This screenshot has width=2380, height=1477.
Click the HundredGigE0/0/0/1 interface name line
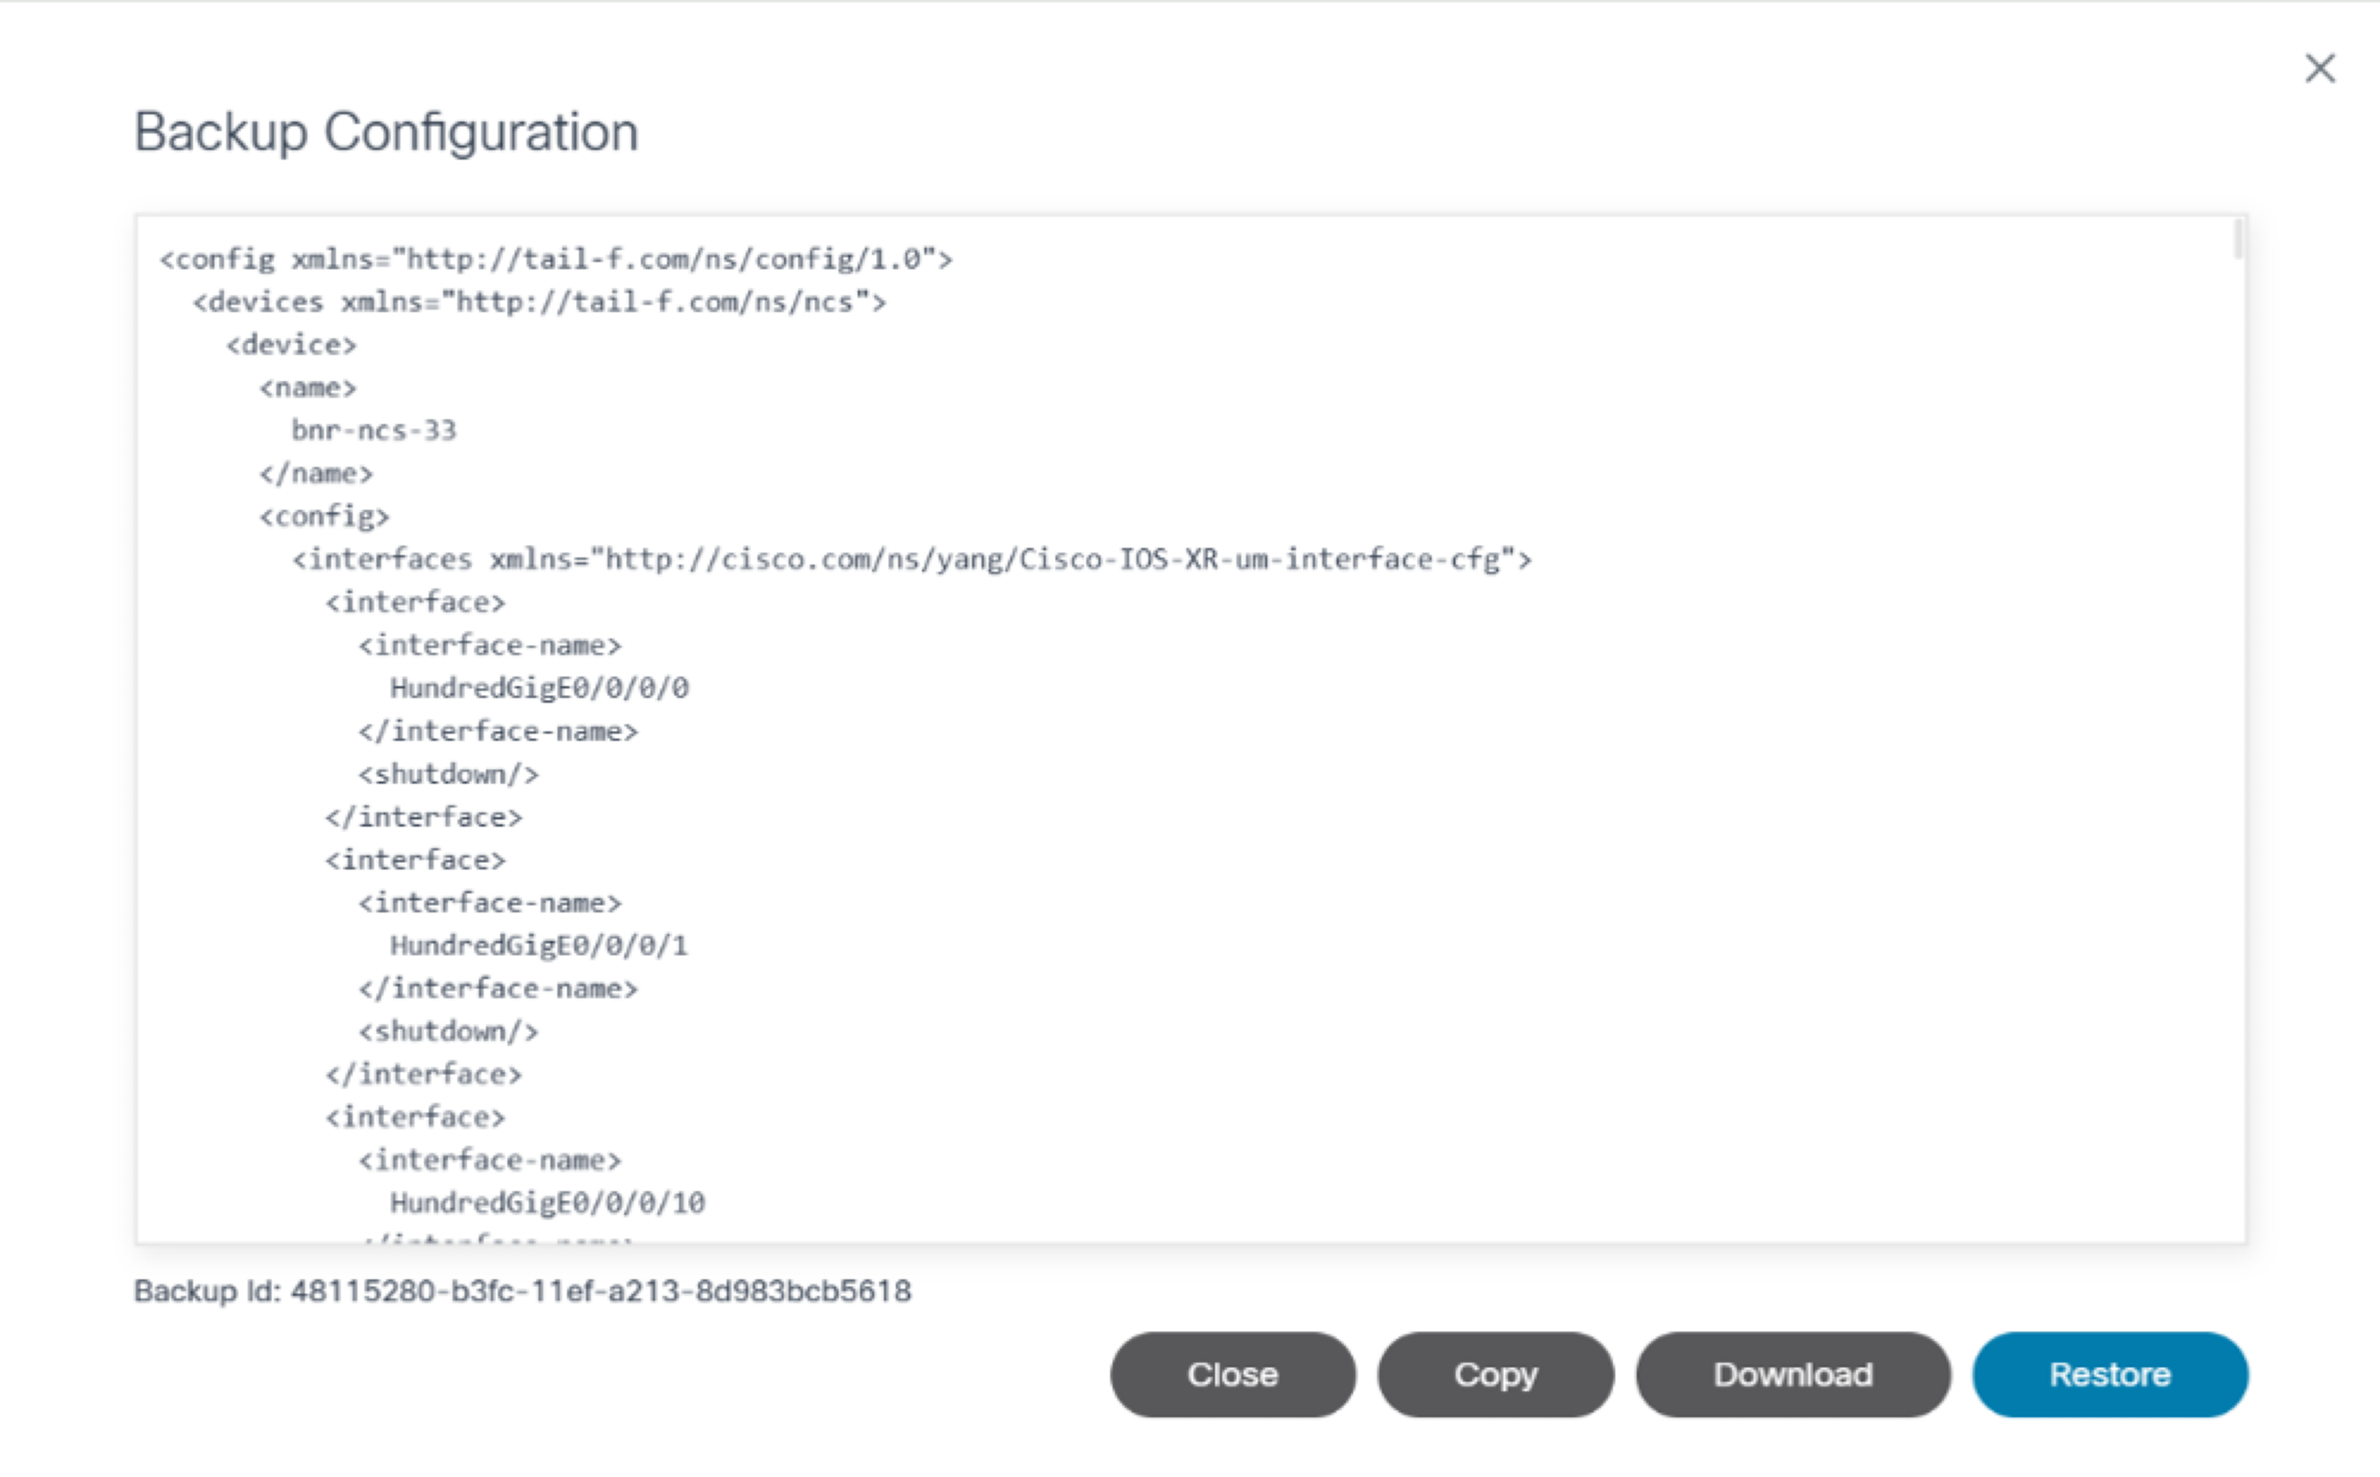click(539, 945)
